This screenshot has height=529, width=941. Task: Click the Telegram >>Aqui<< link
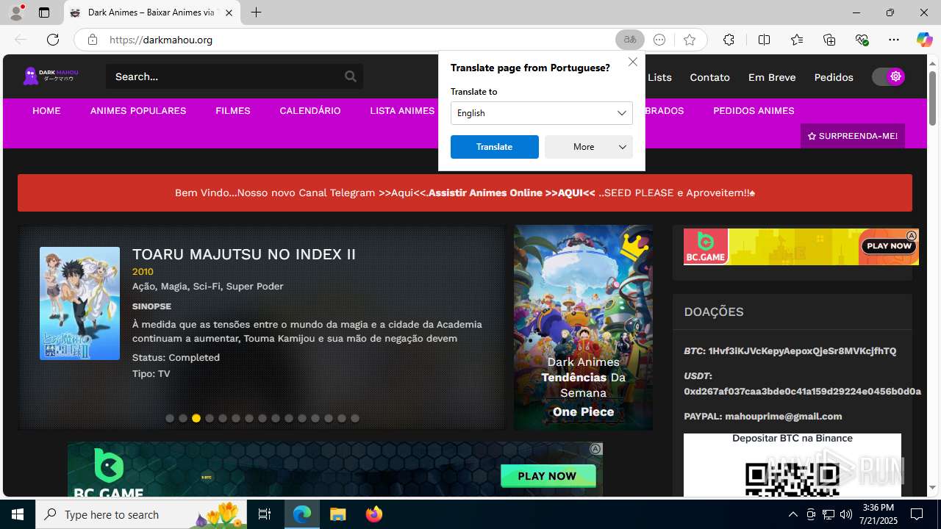click(402, 192)
